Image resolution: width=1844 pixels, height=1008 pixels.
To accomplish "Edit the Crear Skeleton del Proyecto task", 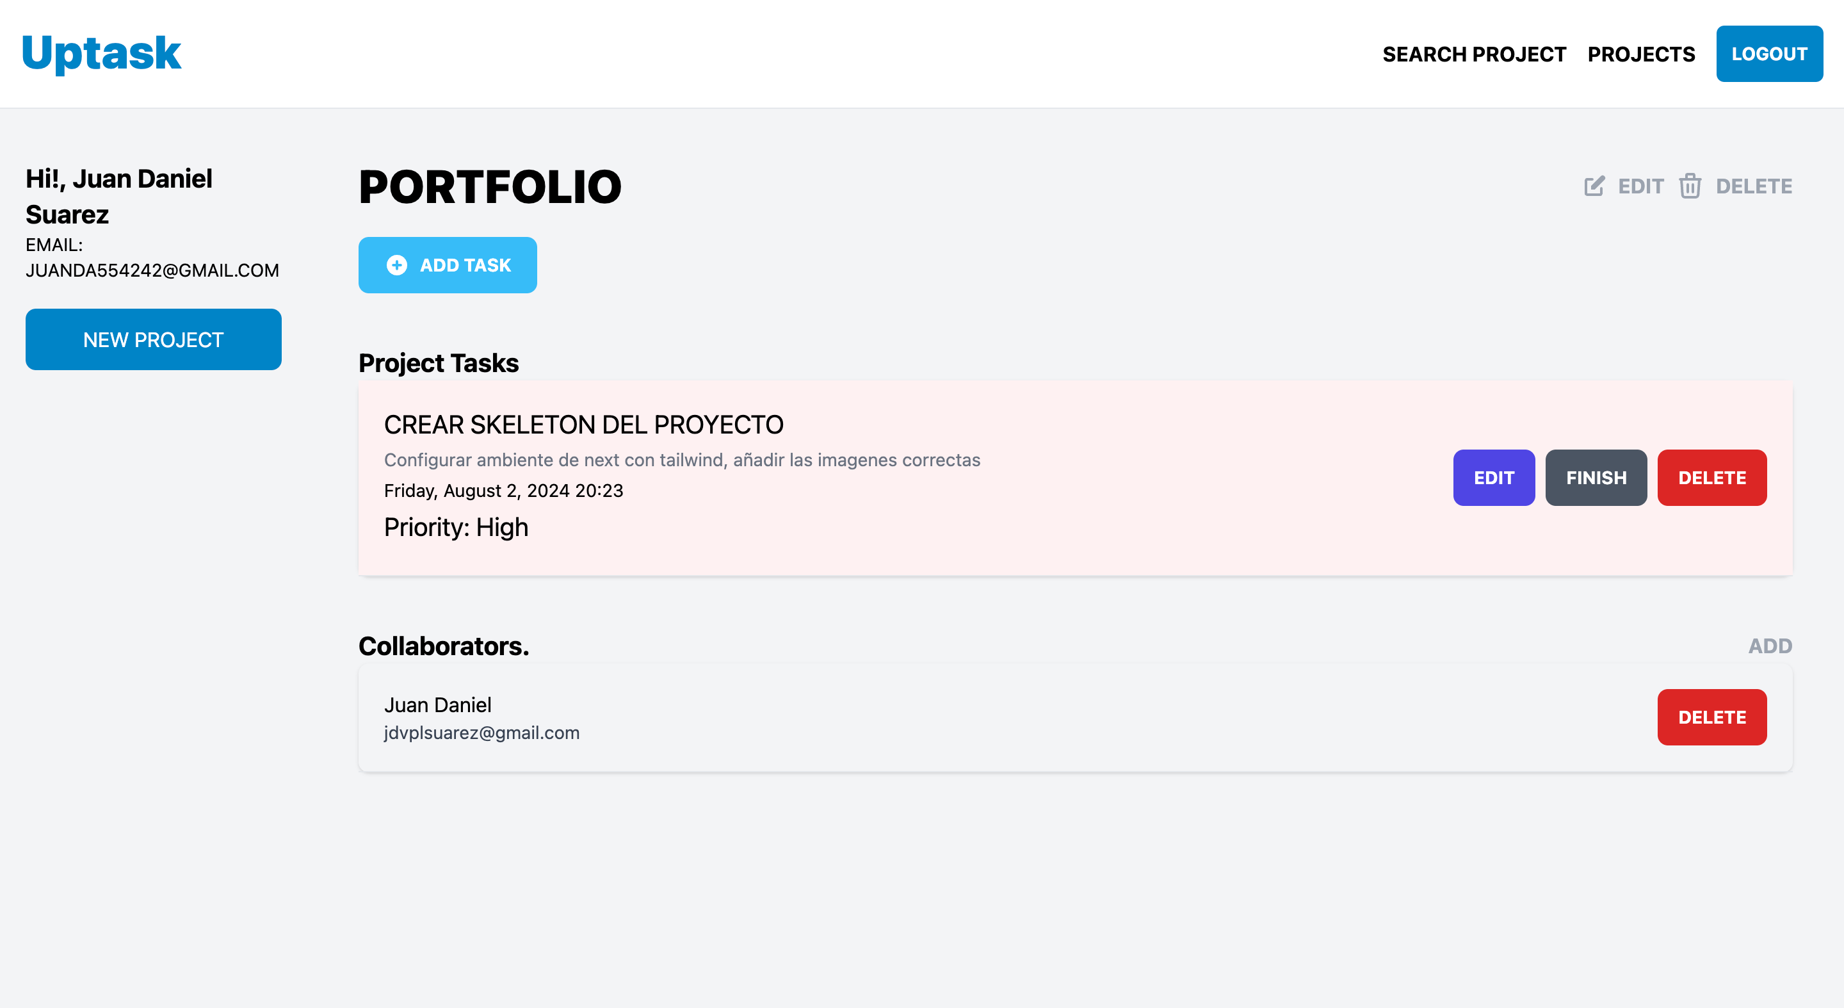I will tap(1493, 478).
